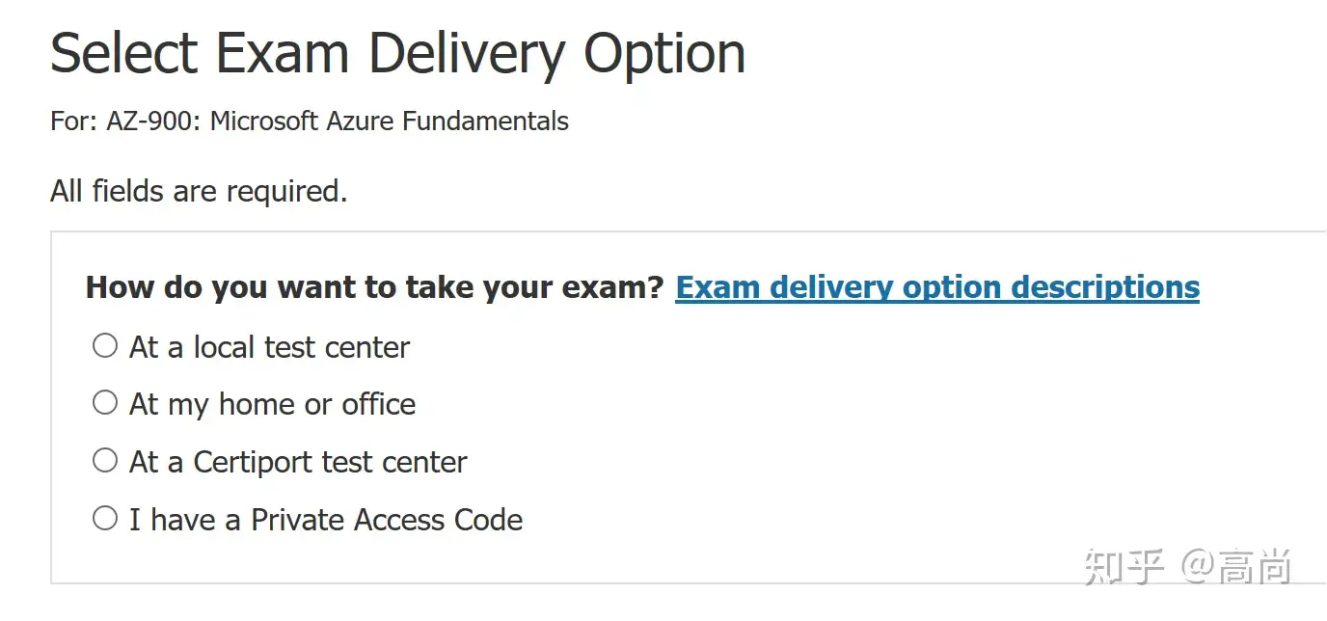Image resolution: width=1327 pixels, height=621 pixels.
Task: Click the "At my home or office" label text
Action: point(272,404)
